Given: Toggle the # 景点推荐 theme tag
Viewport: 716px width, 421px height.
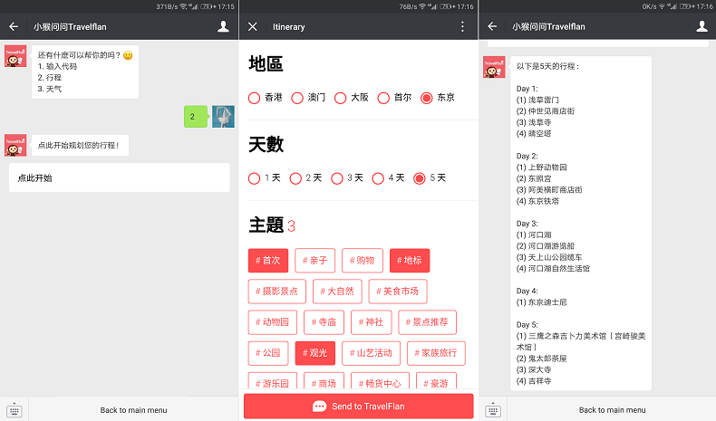Looking at the screenshot, I should (x=428, y=322).
